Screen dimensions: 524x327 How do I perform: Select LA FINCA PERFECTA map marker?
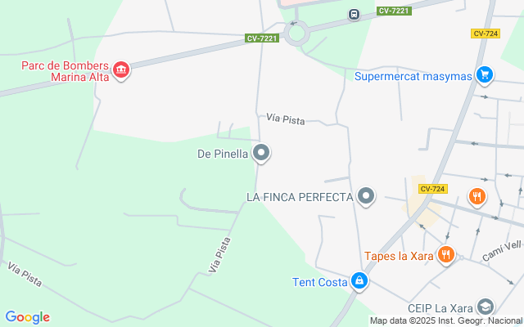366,196
